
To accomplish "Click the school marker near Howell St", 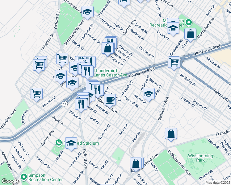I will pyautogui.click(x=149, y=94).
